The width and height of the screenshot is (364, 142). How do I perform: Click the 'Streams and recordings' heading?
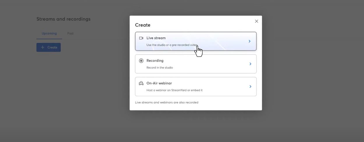pos(64,19)
